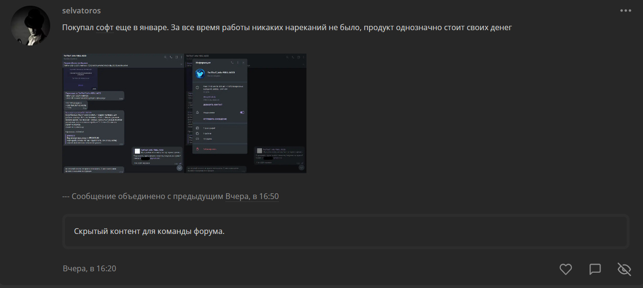Image resolution: width=643 pixels, height=288 pixels.
Task: Select the text Сообщение объединено с предыдущим
Action: coord(147,196)
